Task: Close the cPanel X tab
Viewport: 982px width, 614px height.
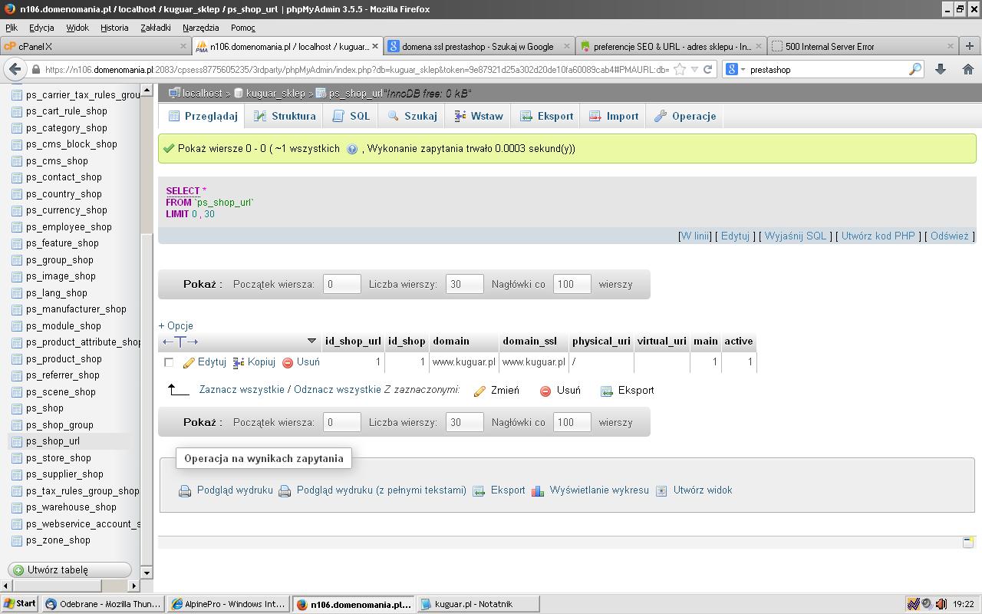Action: [183, 46]
